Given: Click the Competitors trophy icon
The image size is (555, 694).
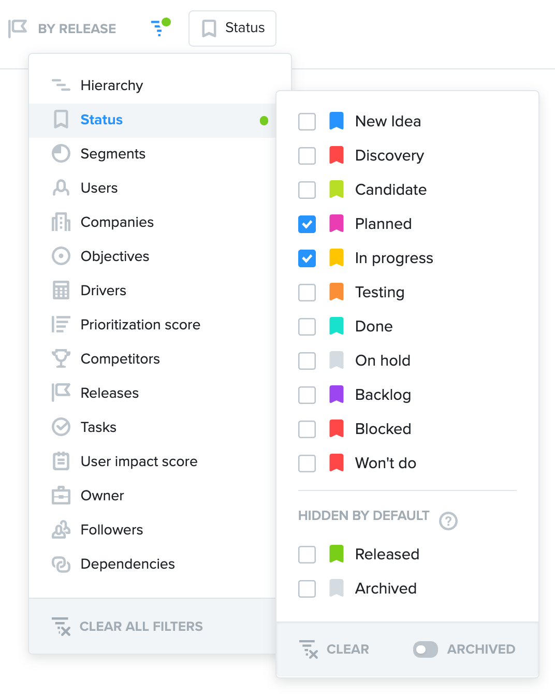Looking at the screenshot, I should pyautogui.click(x=61, y=359).
